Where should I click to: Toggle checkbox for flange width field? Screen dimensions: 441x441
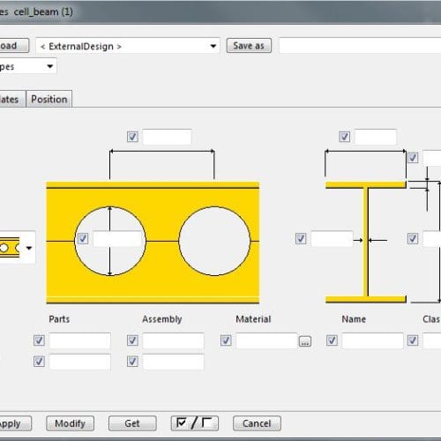(344, 137)
